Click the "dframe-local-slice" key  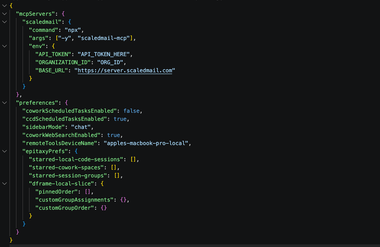click(x=61, y=184)
